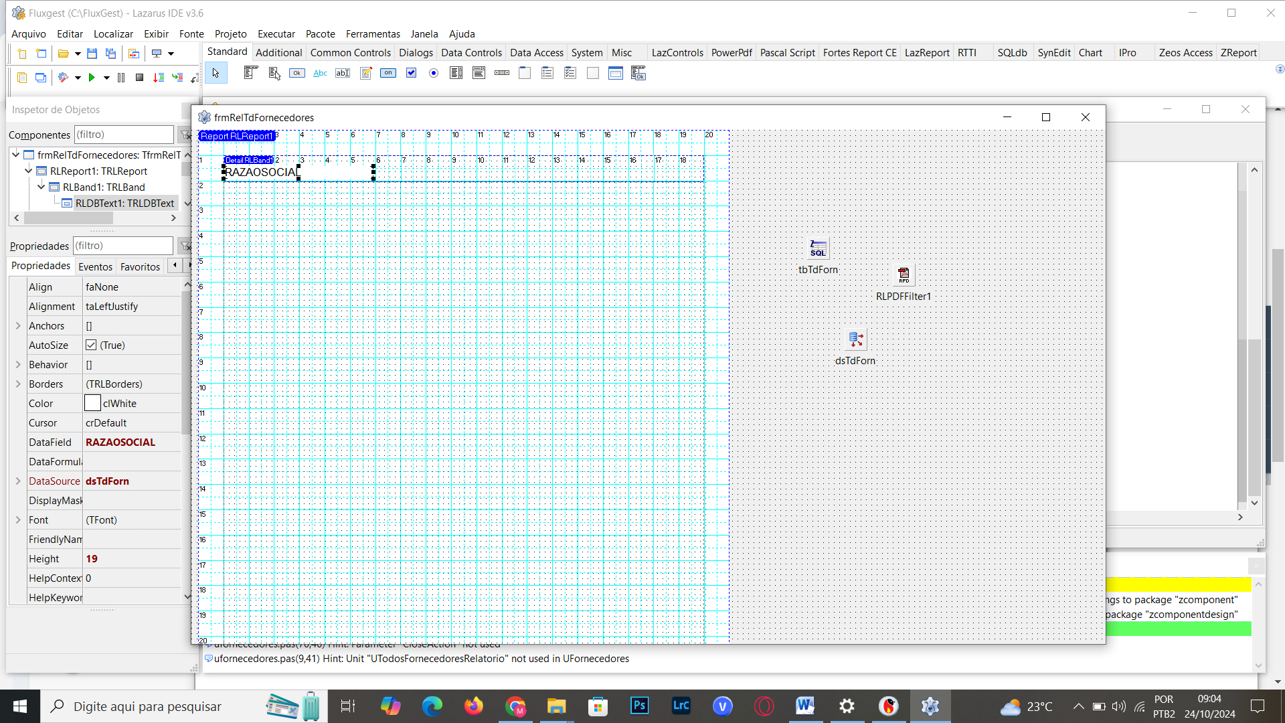
Task: Collapse the RLBand1 tree node
Action: tap(41, 187)
